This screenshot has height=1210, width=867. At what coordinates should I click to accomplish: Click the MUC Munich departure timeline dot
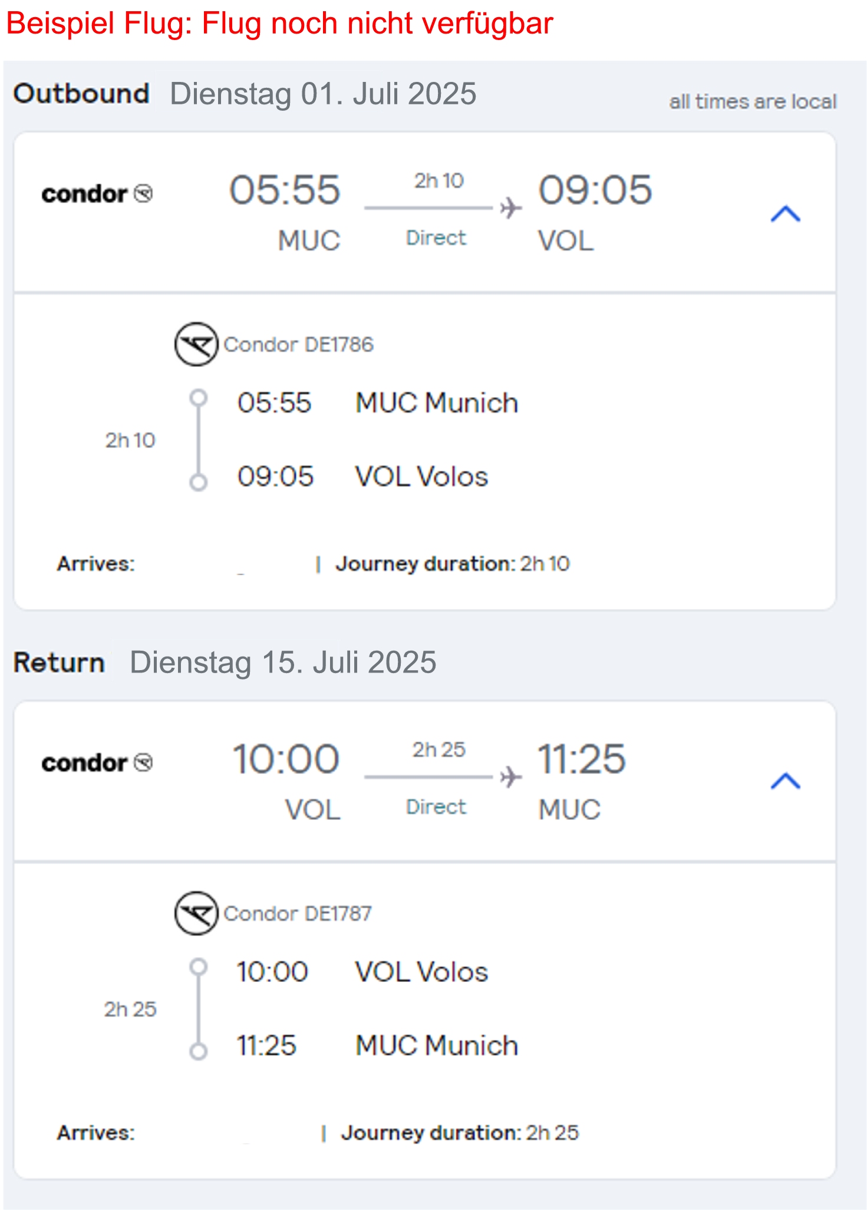pyautogui.click(x=199, y=398)
